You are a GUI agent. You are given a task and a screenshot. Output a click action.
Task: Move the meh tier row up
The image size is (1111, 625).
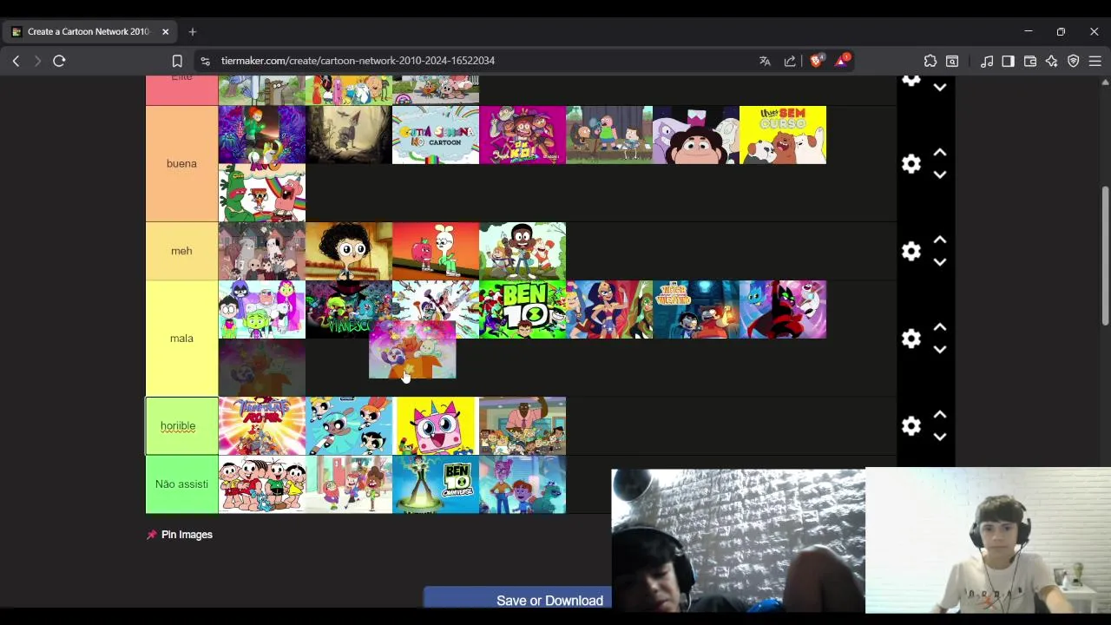tap(939, 240)
